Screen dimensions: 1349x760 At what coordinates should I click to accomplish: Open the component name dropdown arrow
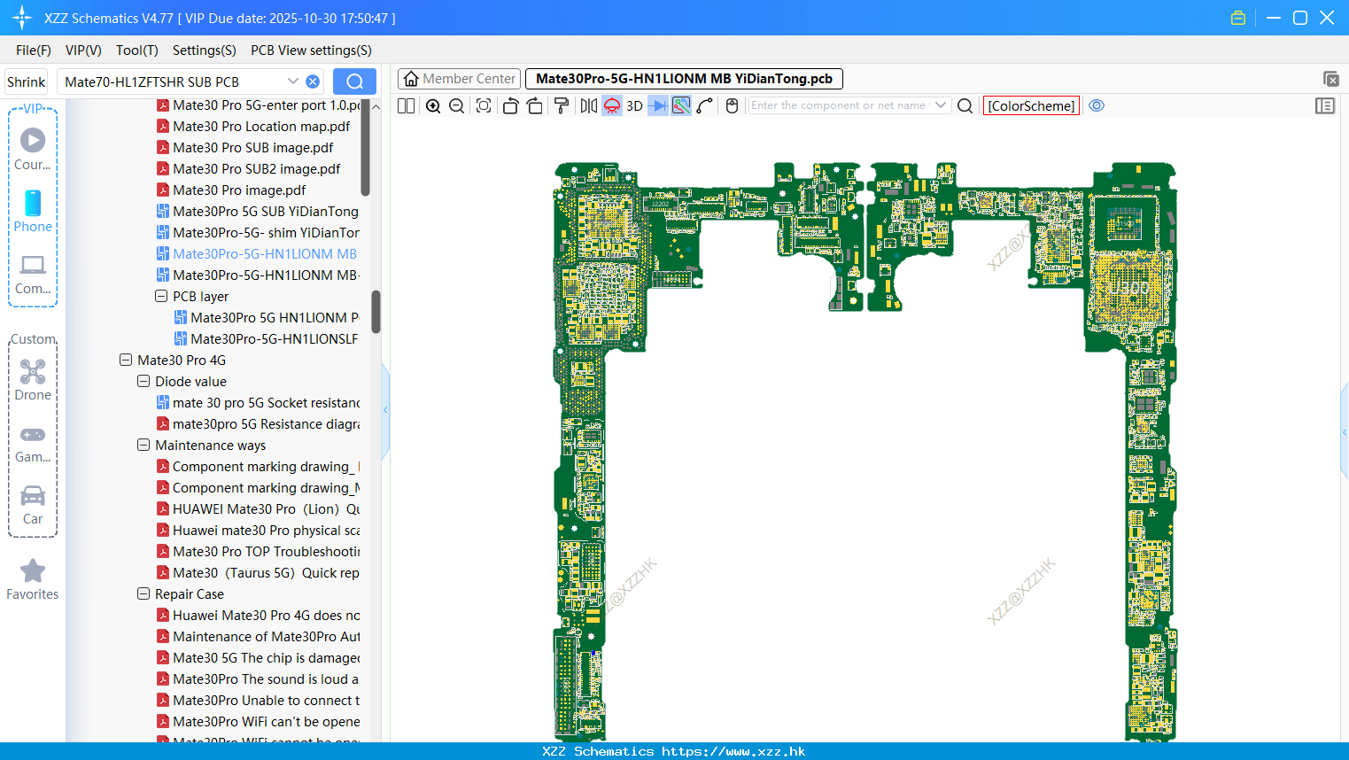tap(941, 105)
